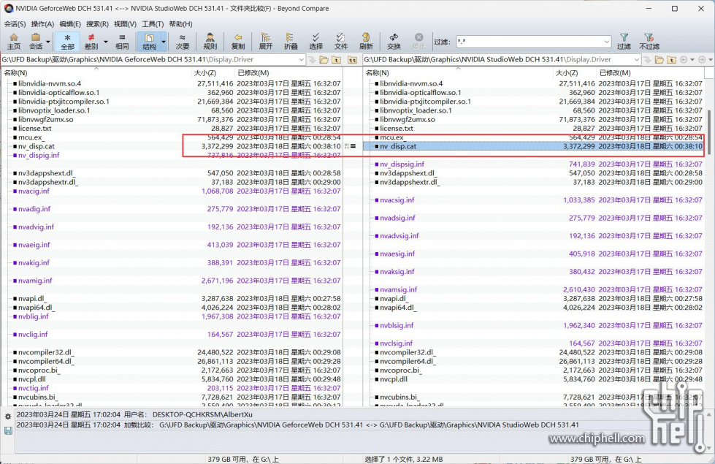Sort by 名称(N) in StudioWeb pane
The image size is (715, 464).
tap(458, 73)
